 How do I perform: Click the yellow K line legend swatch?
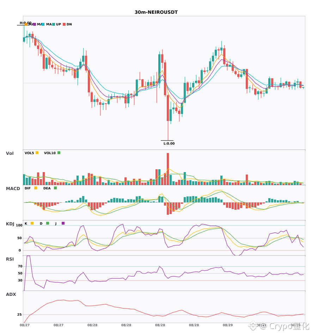[x=32, y=223]
